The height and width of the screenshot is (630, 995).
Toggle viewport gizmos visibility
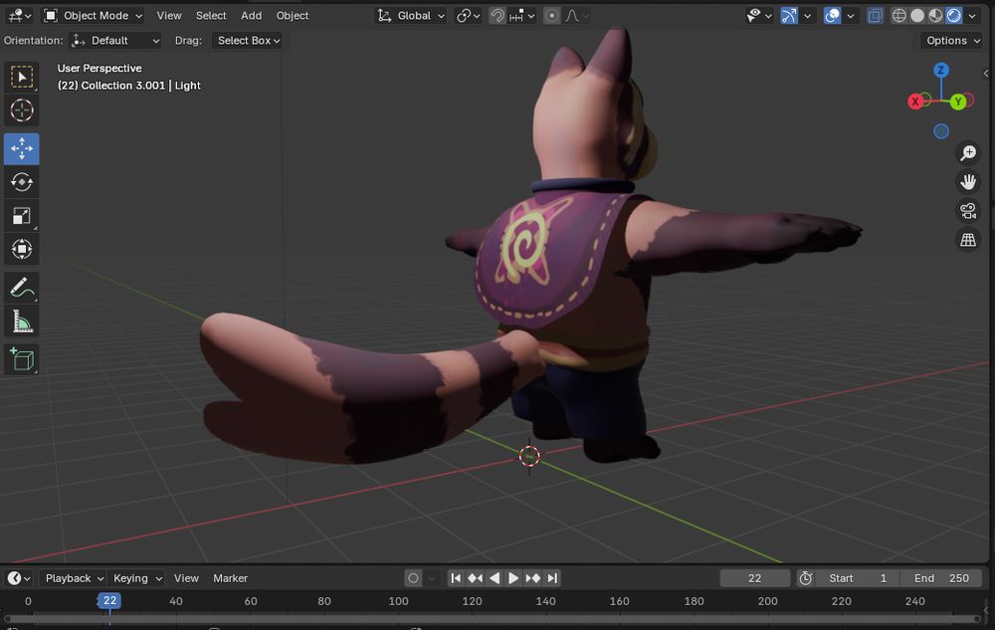789,16
